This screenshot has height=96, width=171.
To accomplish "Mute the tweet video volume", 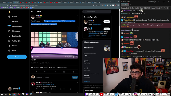I will pos(73,57).
